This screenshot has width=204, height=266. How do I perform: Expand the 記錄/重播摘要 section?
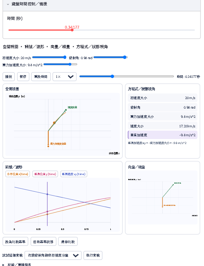coord(17,264)
